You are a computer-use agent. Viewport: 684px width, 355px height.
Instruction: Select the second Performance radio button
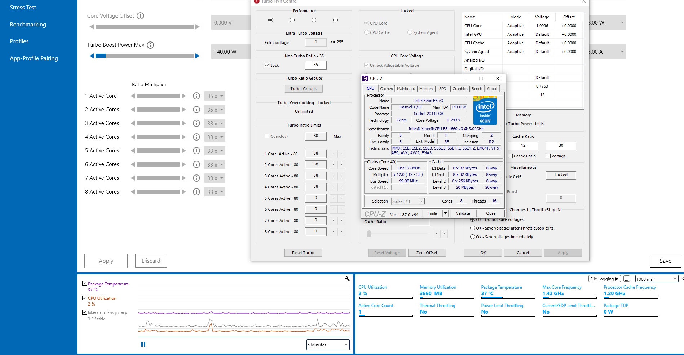point(292,20)
